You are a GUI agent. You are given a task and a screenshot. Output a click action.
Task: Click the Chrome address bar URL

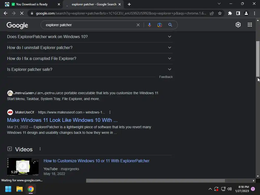121,13
